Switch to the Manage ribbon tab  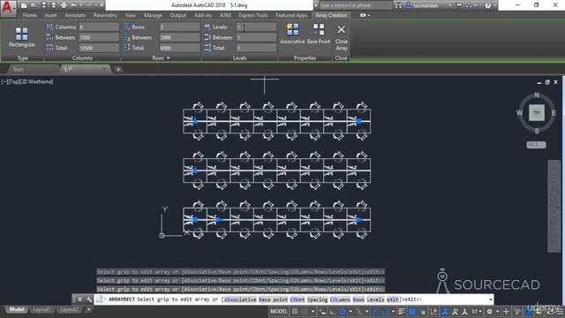(153, 15)
